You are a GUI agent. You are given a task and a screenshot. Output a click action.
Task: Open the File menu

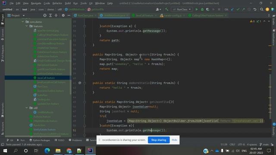12,3
